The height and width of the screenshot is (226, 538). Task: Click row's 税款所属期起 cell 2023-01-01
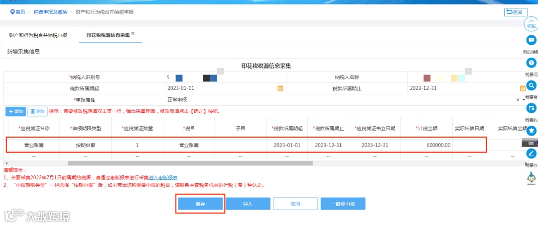tap(287, 145)
